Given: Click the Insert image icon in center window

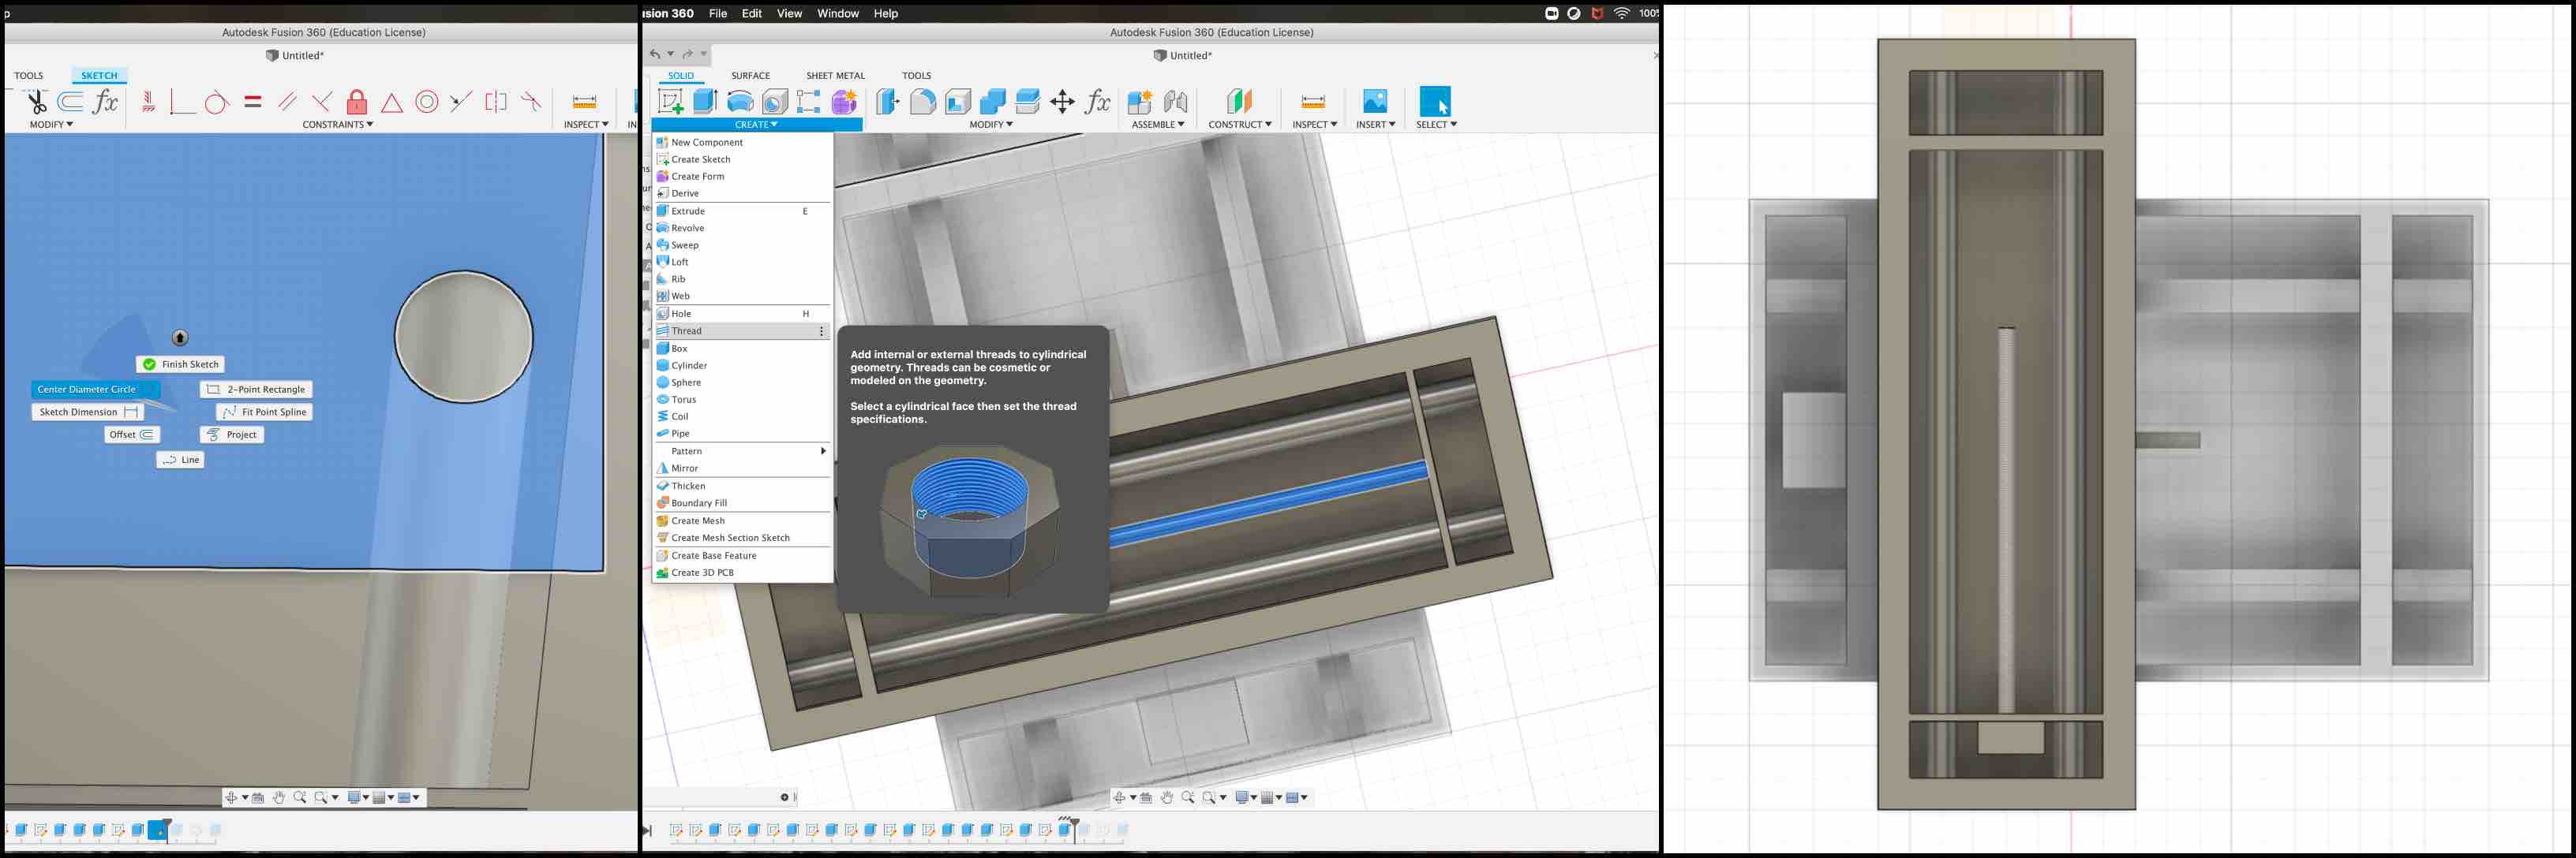Looking at the screenshot, I should tap(1375, 101).
